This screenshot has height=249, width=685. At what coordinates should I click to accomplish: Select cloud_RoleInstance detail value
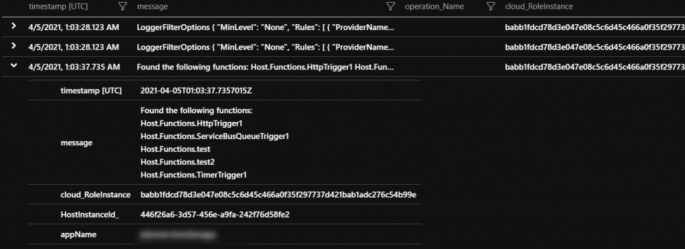click(x=278, y=195)
